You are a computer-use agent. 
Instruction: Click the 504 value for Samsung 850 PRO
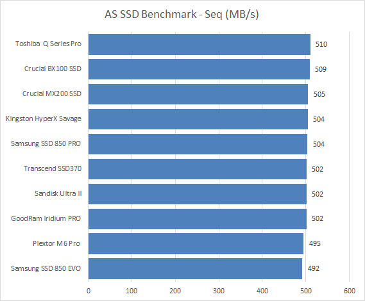tap(319, 144)
